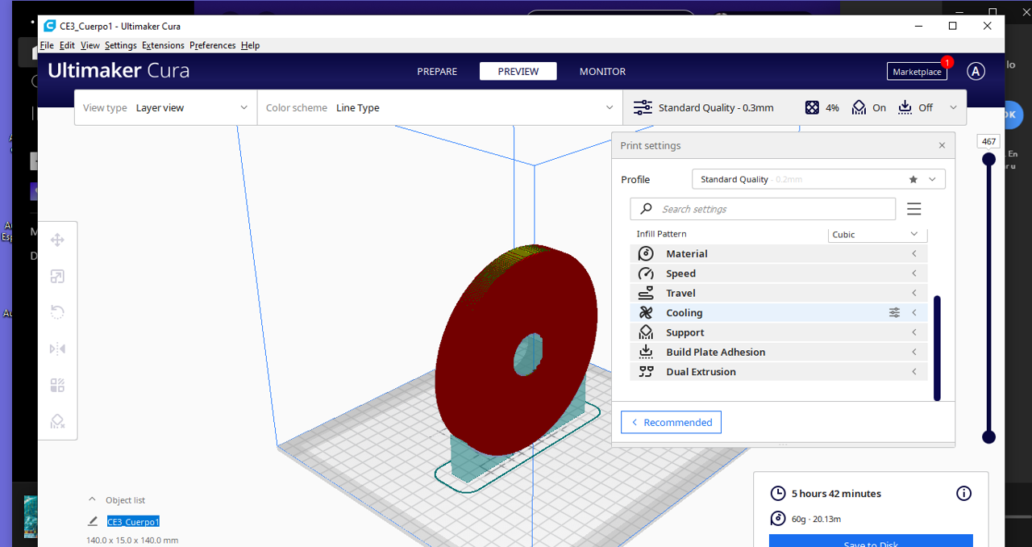Expand the Travel settings category
This screenshot has height=547, width=1032.
pos(779,293)
